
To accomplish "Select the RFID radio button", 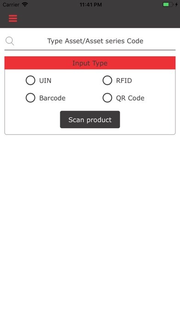I will pos(107,80).
